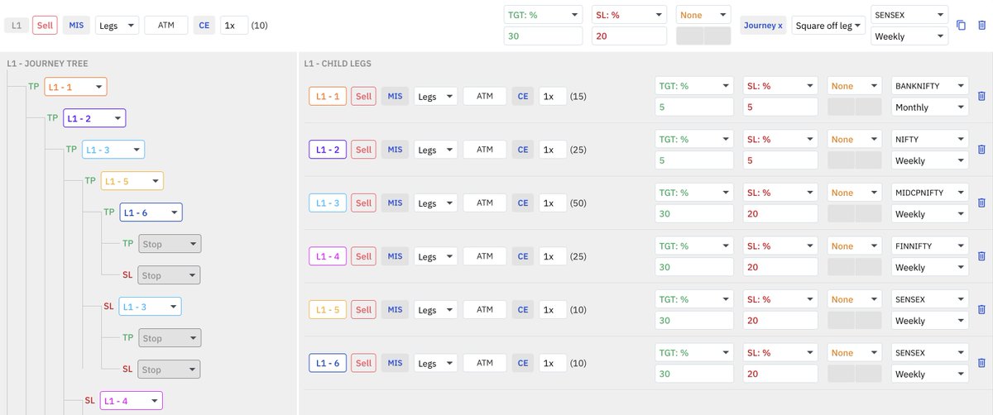Open TGT: % dropdown for child L1 - 5
This screenshot has width=993, height=415.
[x=693, y=298]
